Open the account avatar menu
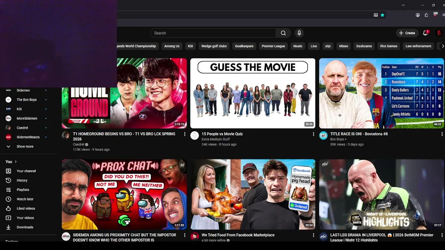 [x=440, y=33]
